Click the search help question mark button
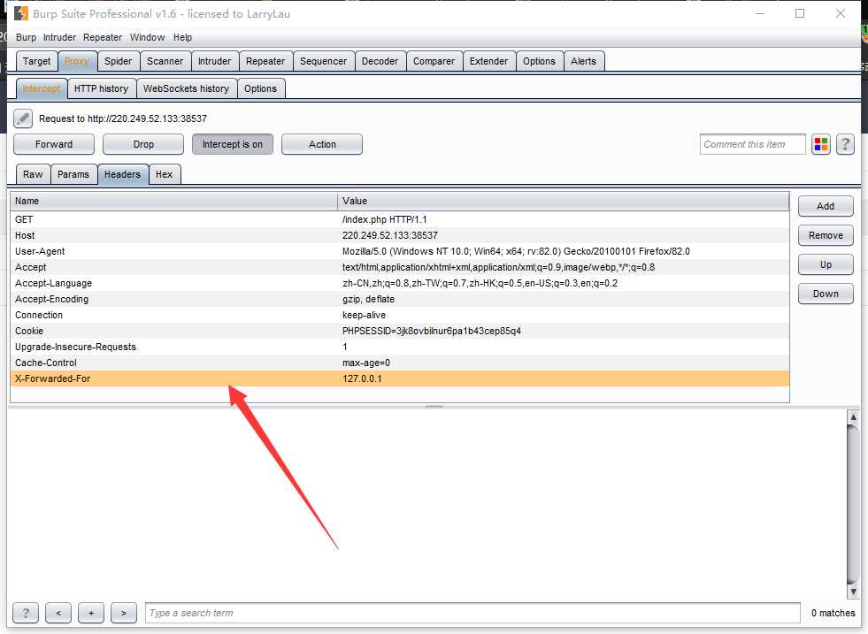This screenshot has height=634, width=868. click(x=26, y=613)
